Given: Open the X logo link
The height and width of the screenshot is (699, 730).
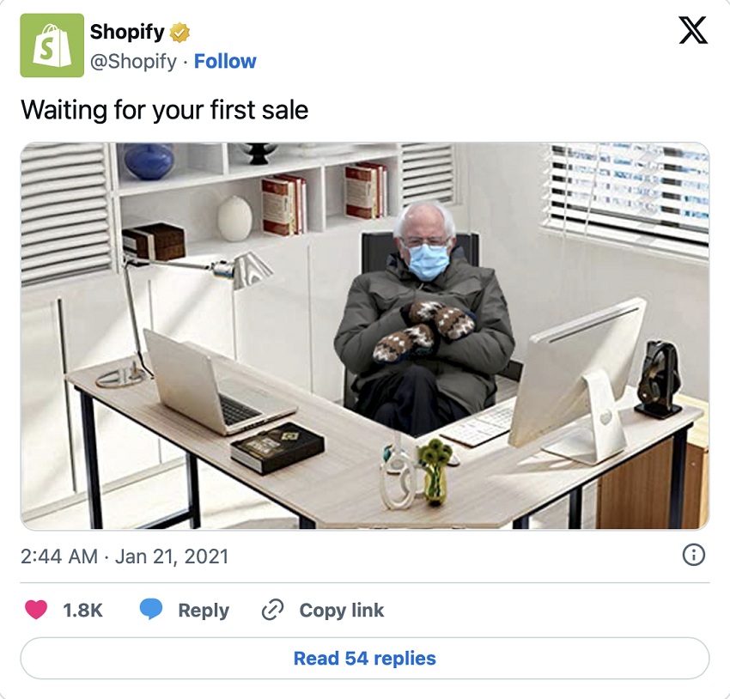Looking at the screenshot, I should (x=693, y=30).
